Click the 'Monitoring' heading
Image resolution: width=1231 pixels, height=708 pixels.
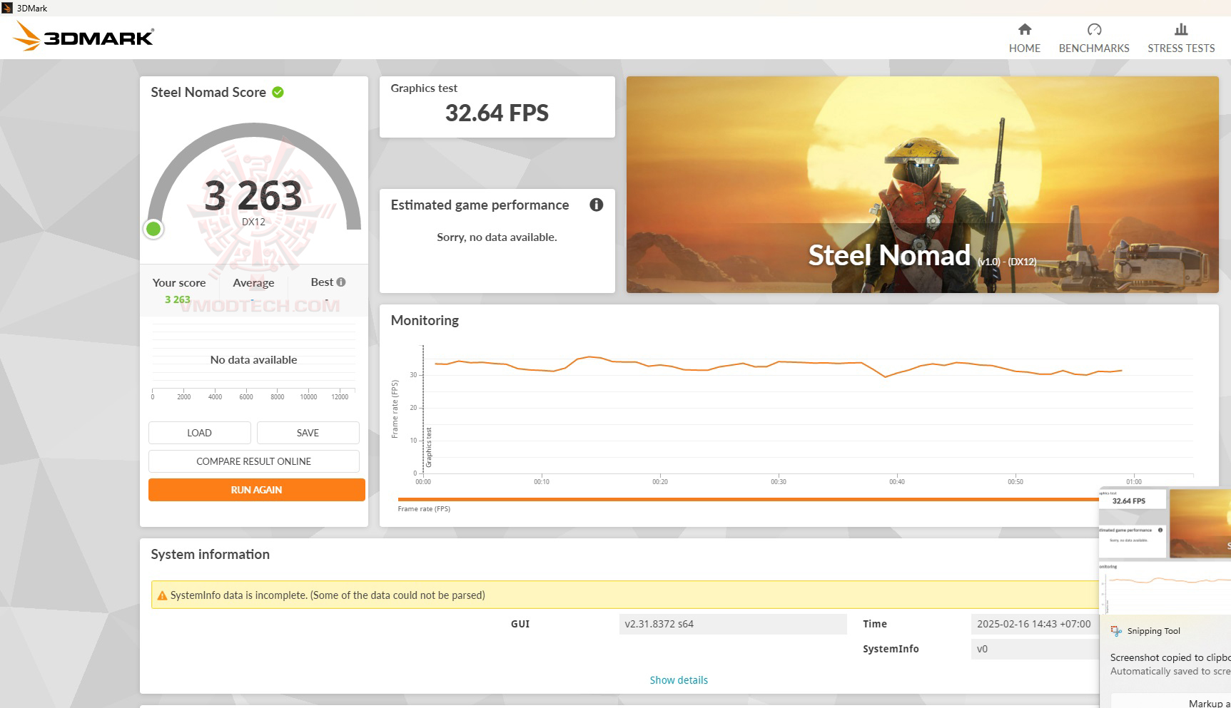(x=425, y=321)
